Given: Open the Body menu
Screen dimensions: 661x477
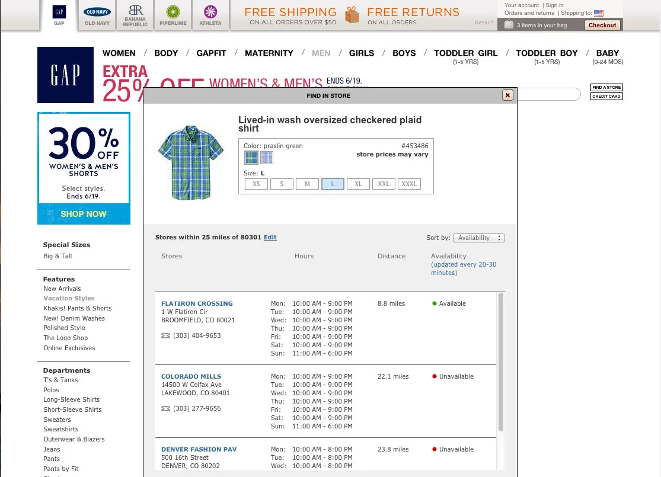Looking at the screenshot, I should pos(166,53).
